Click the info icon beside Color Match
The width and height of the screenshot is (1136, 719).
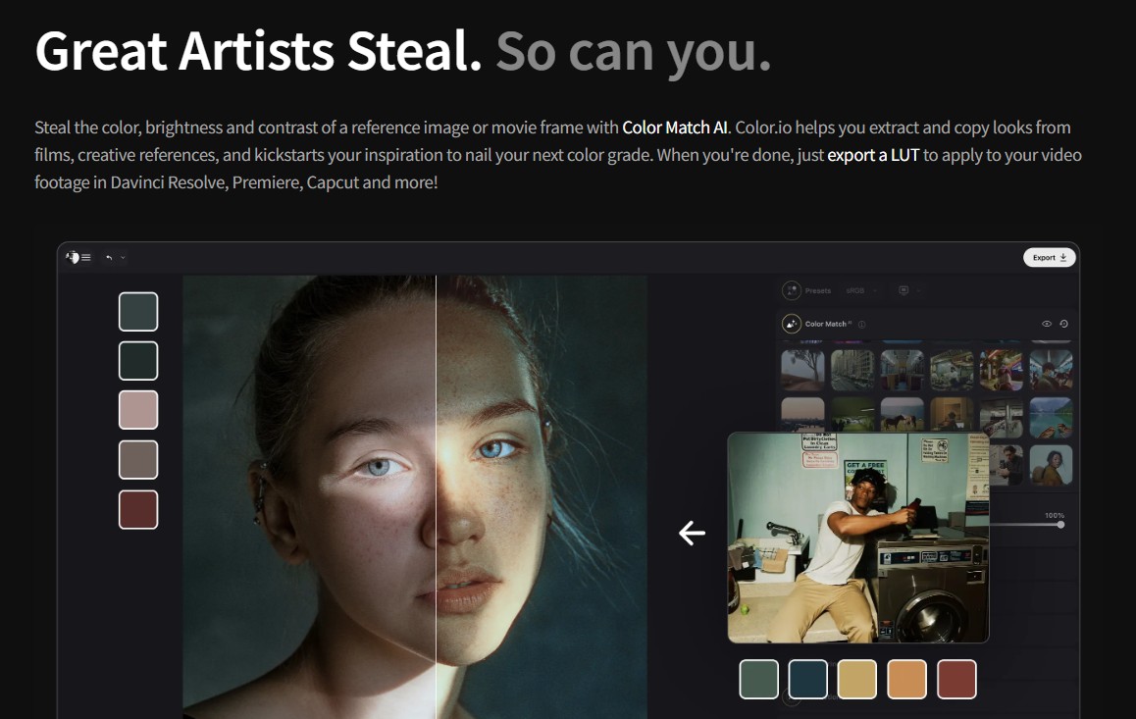861,325
